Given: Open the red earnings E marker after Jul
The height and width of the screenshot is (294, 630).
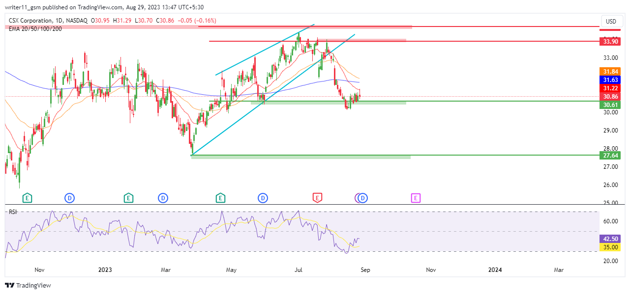Looking at the screenshot, I should point(318,198).
